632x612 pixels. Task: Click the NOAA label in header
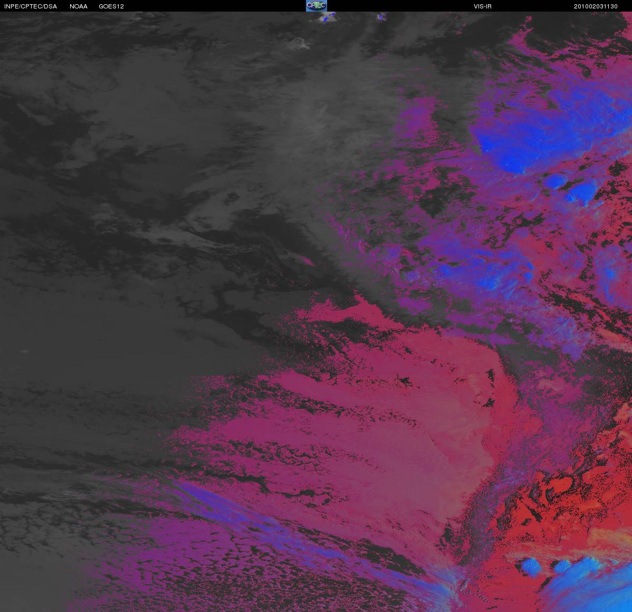[79, 6]
